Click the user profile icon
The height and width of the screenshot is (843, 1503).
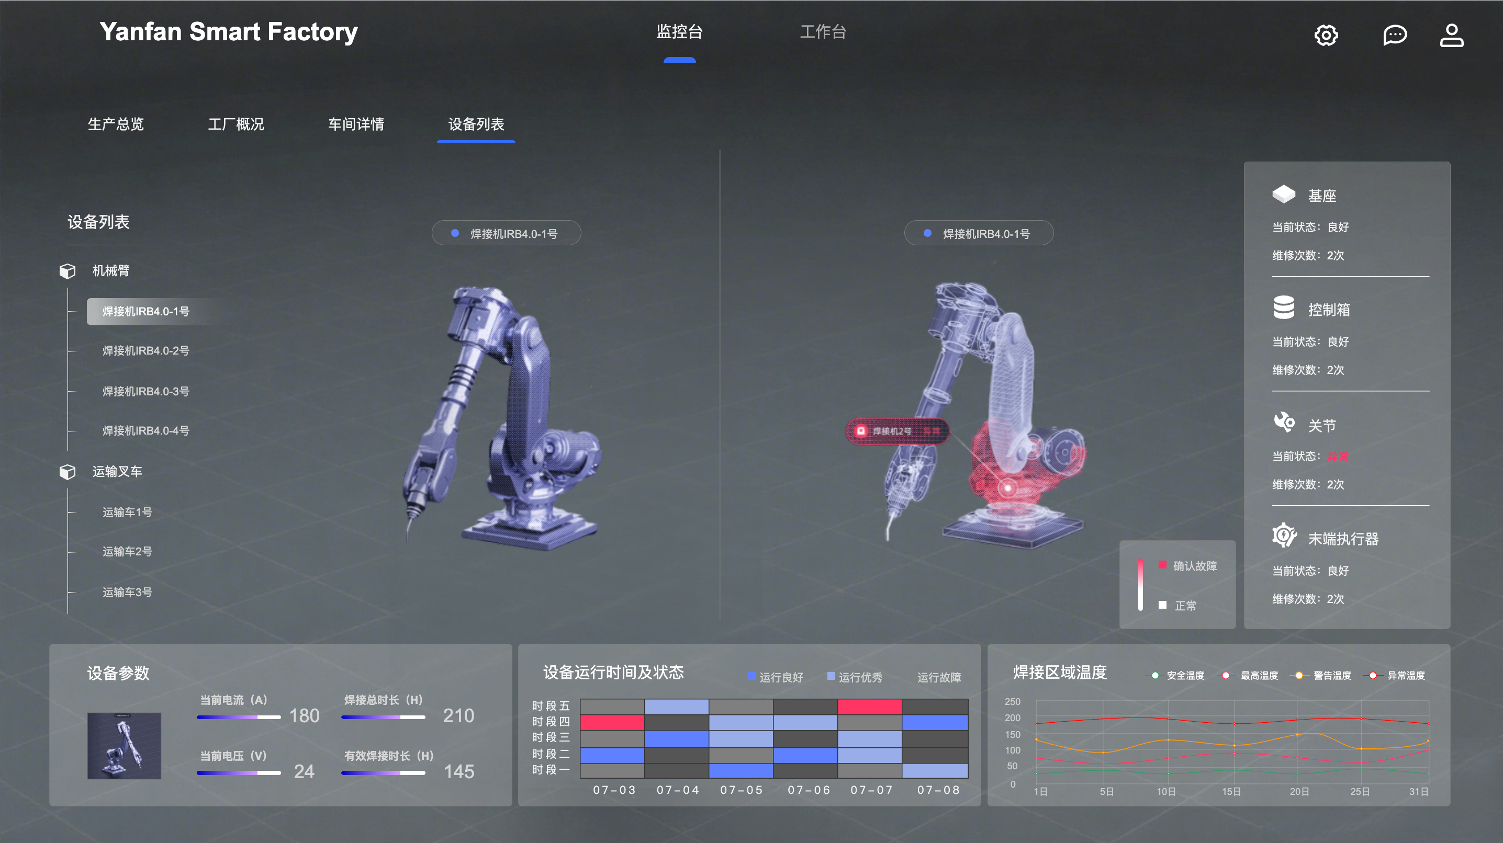coord(1451,35)
